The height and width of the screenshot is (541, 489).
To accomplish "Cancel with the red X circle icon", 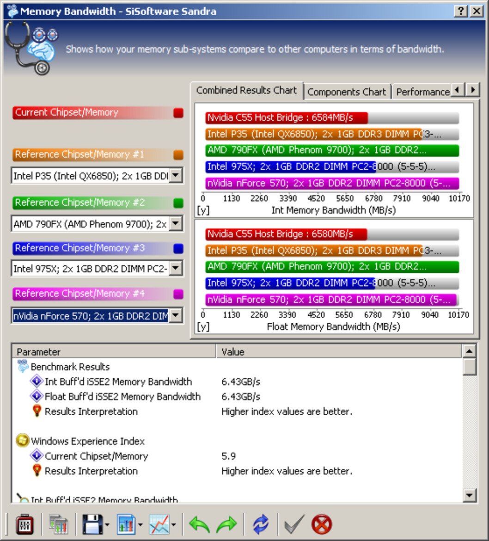I will [321, 525].
